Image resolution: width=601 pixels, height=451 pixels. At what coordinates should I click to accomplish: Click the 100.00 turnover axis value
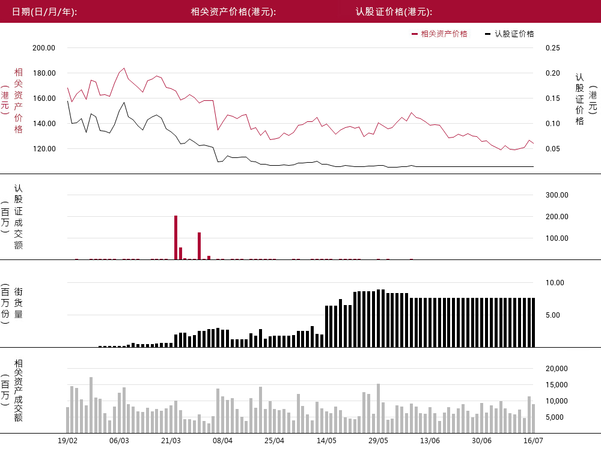click(557, 238)
